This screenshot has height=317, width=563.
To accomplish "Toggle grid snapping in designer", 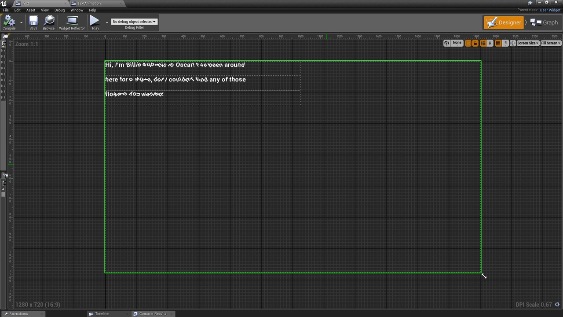I will tap(498, 43).
